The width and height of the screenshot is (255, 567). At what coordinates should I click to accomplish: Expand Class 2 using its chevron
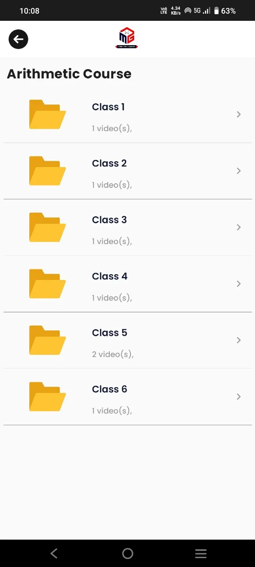[x=239, y=171]
